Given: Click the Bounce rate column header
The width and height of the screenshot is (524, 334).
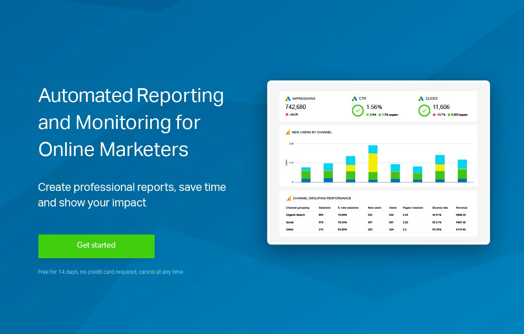Looking at the screenshot, I should coord(440,208).
